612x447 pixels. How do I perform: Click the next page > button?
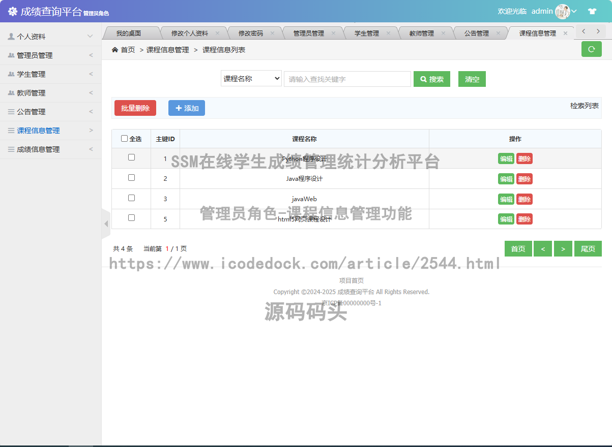563,249
